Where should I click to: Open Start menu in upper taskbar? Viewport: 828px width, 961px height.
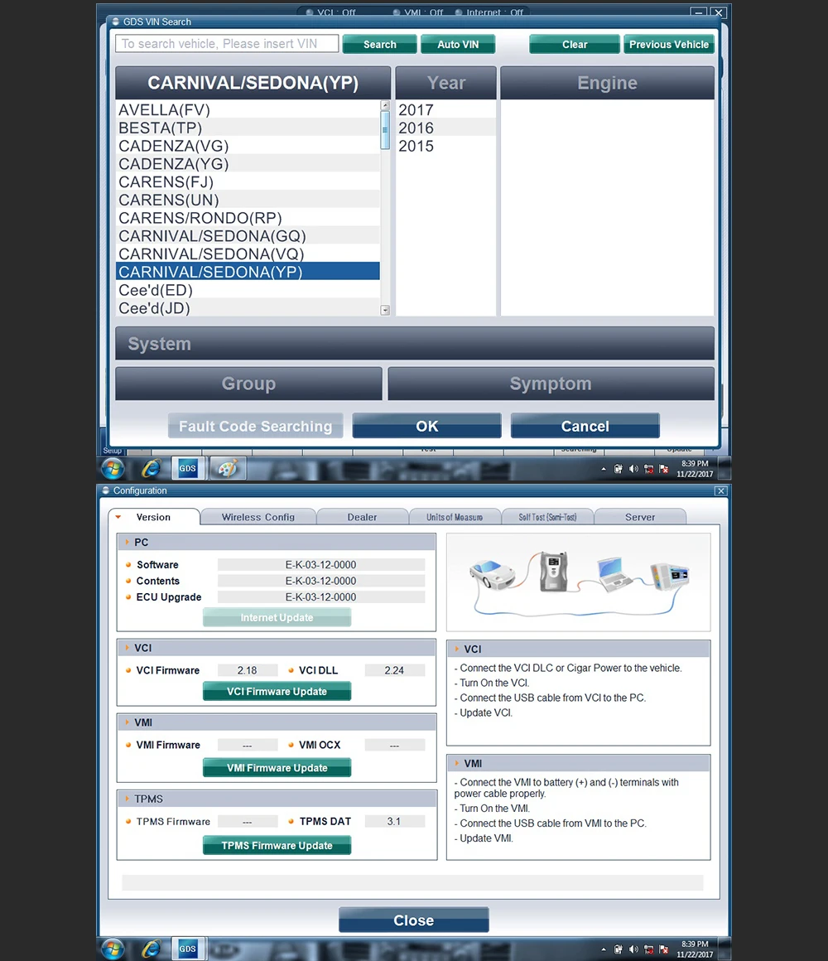click(x=112, y=469)
